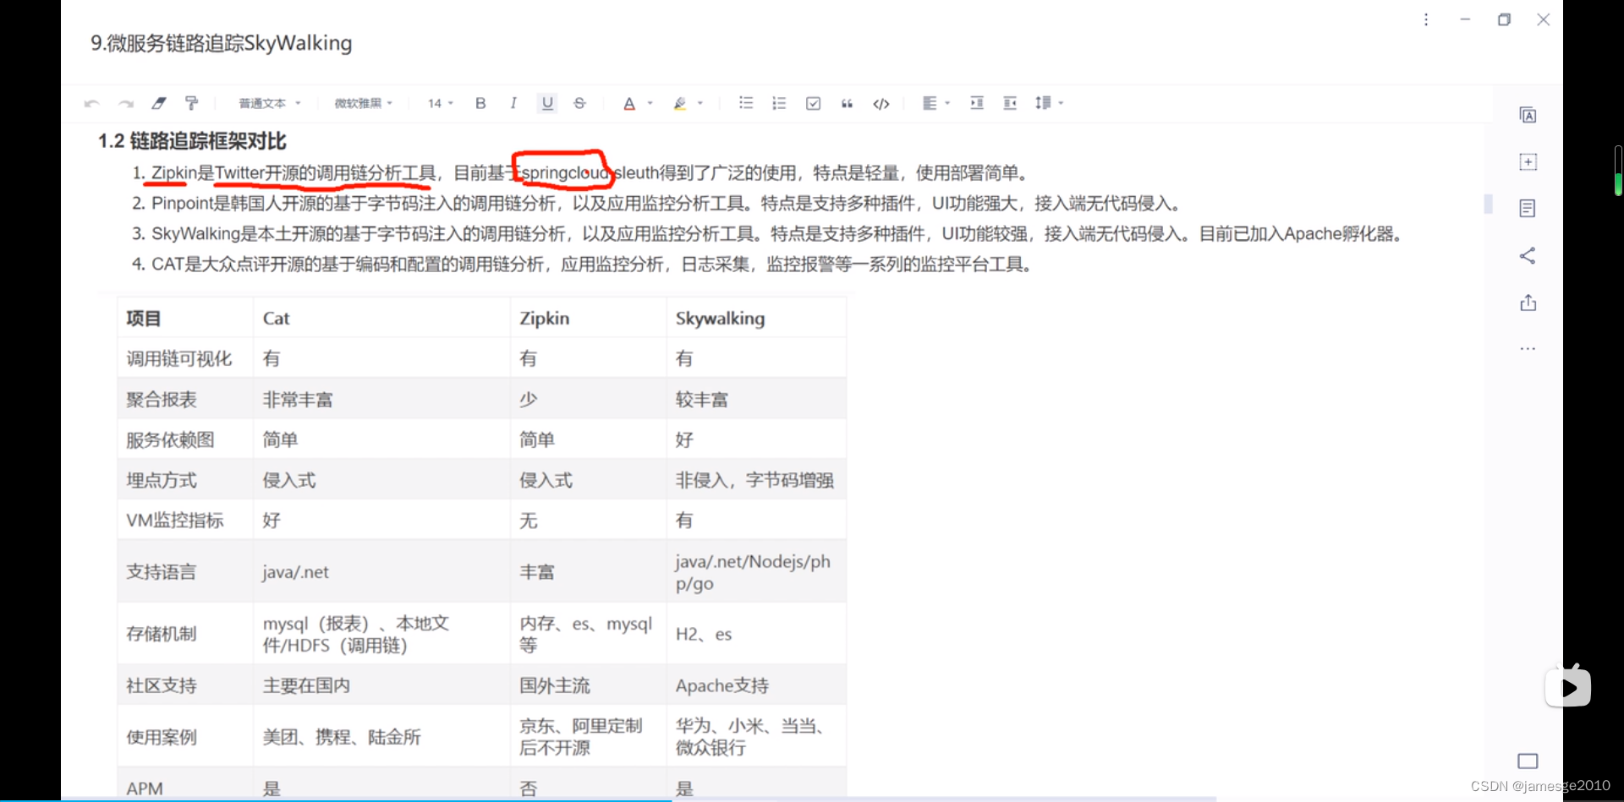
Task: Open the window's three-dot options menu
Action: coord(1426,19)
